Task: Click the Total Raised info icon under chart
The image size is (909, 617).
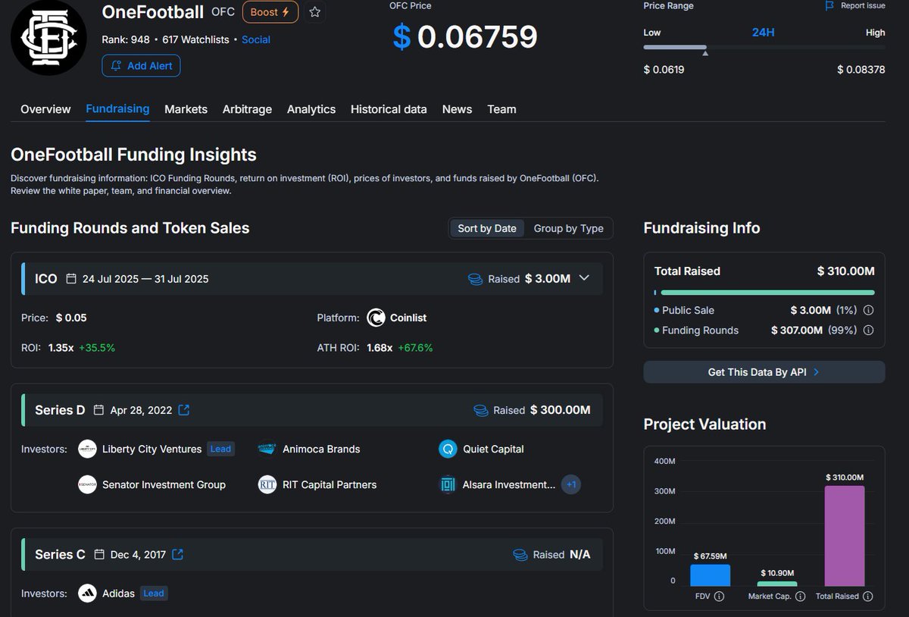Action: (x=868, y=597)
